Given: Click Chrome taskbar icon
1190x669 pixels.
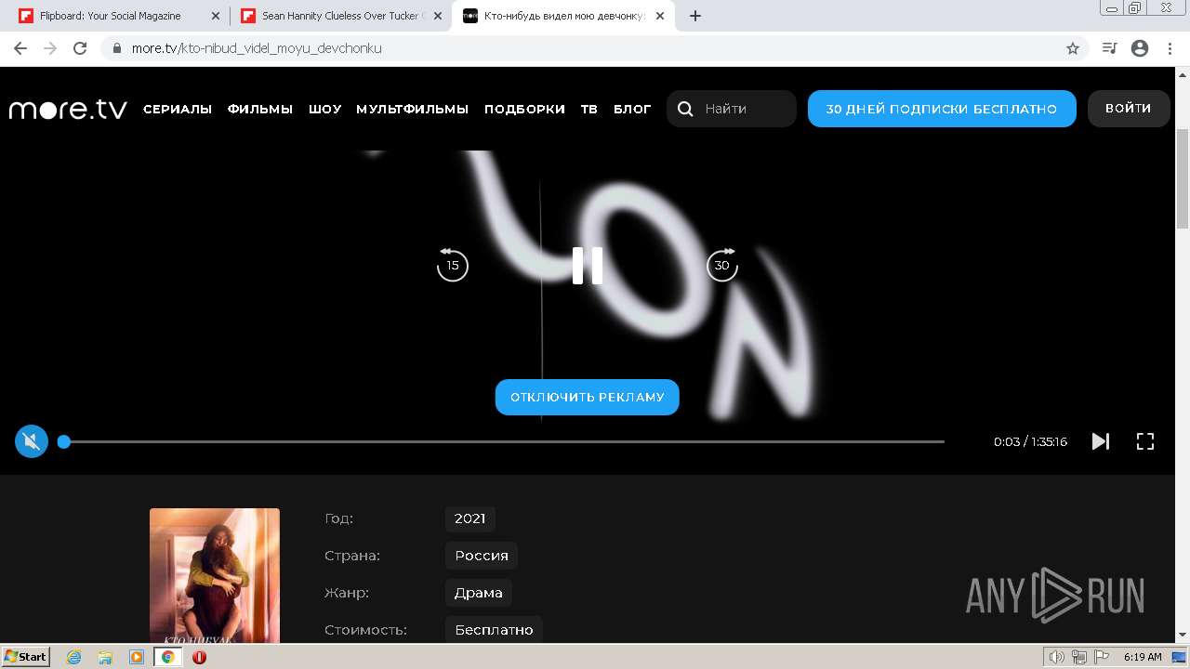Looking at the screenshot, I should [x=168, y=657].
